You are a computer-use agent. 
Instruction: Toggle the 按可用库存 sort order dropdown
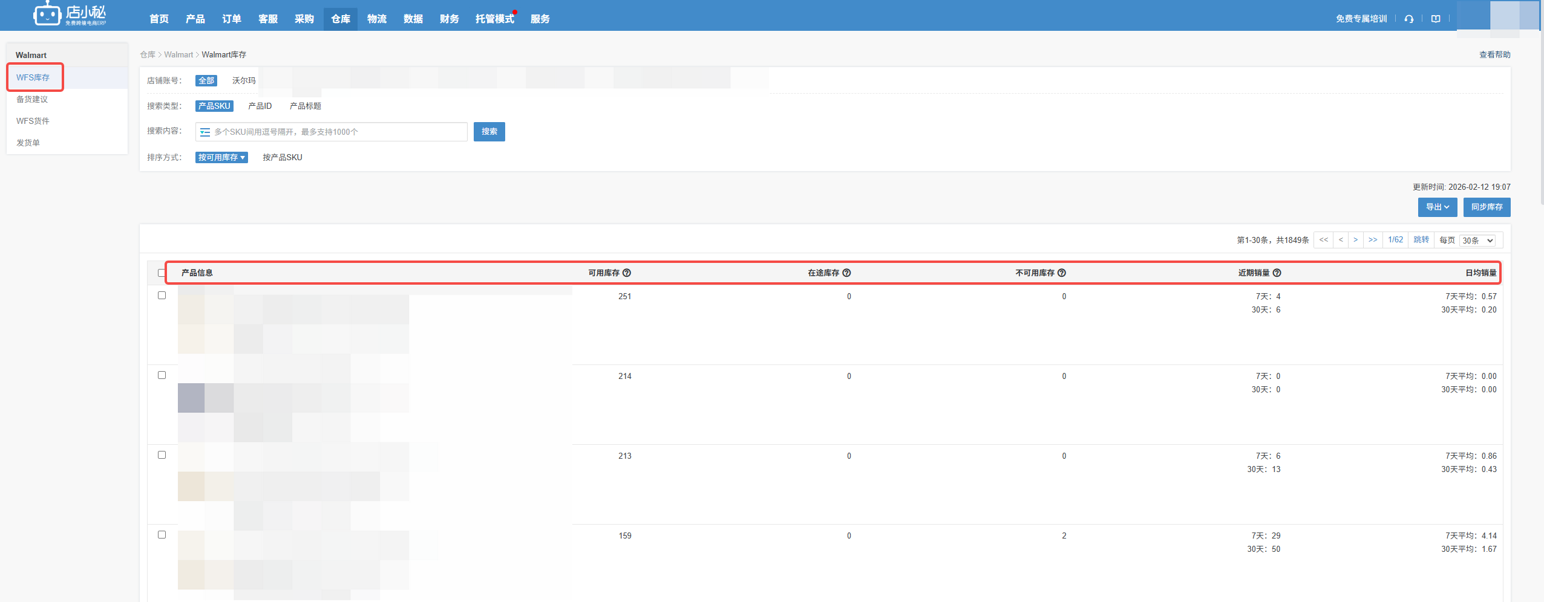[221, 157]
